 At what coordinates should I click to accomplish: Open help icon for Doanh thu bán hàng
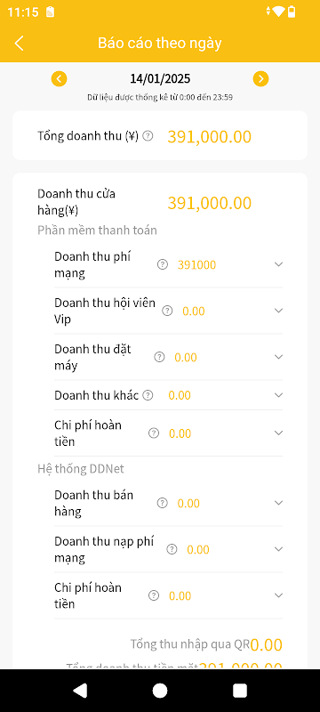163,503
